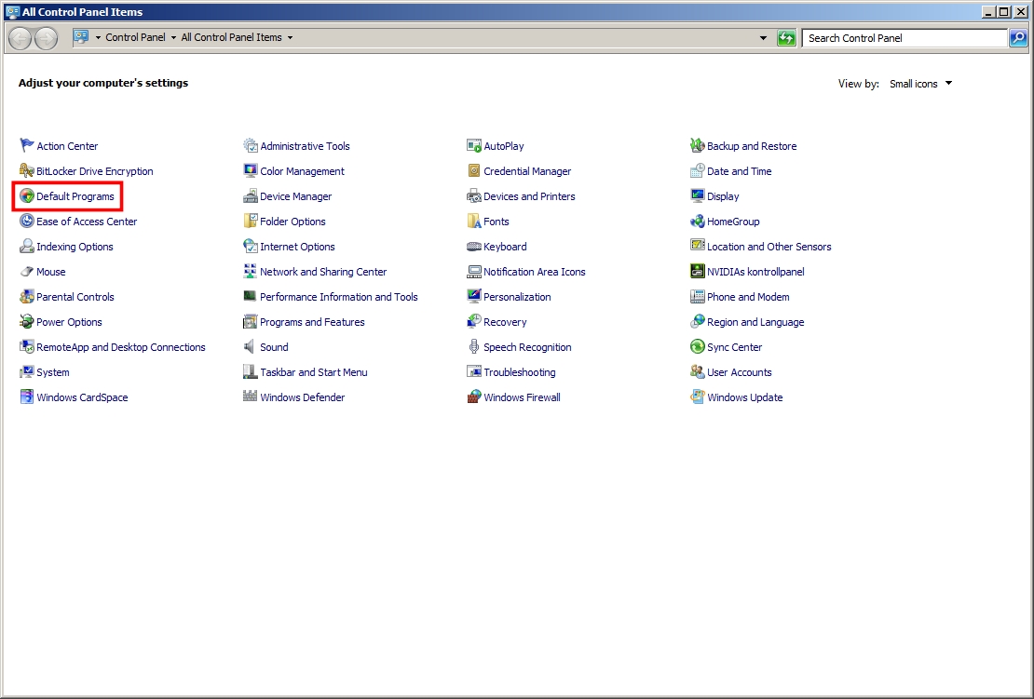1034x699 pixels.
Task: Open the address bar history dropdown
Action: point(763,38)
